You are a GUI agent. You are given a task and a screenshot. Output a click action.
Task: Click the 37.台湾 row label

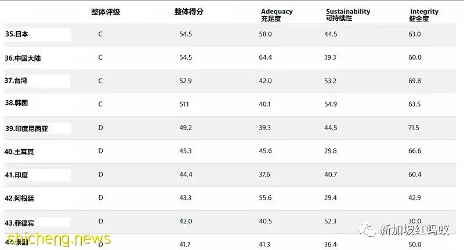[16, 80]
